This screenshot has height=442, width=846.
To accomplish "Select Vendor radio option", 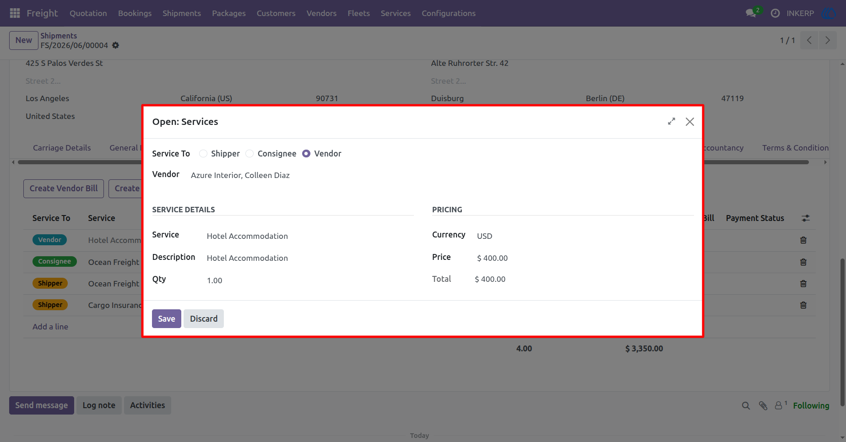I will (x=306, y=154).
